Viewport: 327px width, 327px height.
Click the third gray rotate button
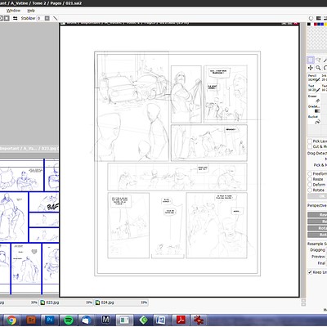pyautogui.click(x=317, y=228)
